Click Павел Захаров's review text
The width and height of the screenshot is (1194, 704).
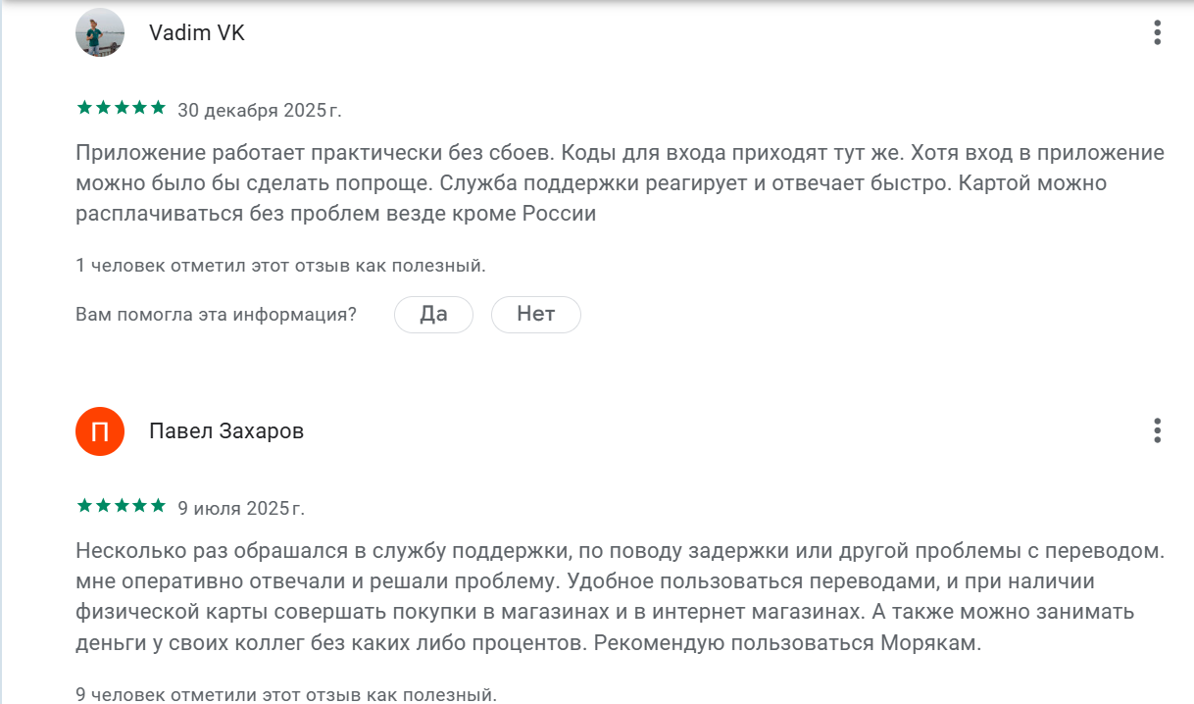620,597
